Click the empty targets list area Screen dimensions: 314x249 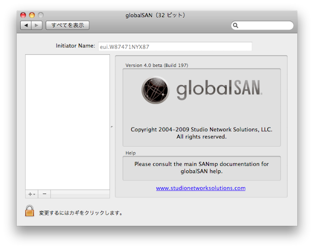68,122
